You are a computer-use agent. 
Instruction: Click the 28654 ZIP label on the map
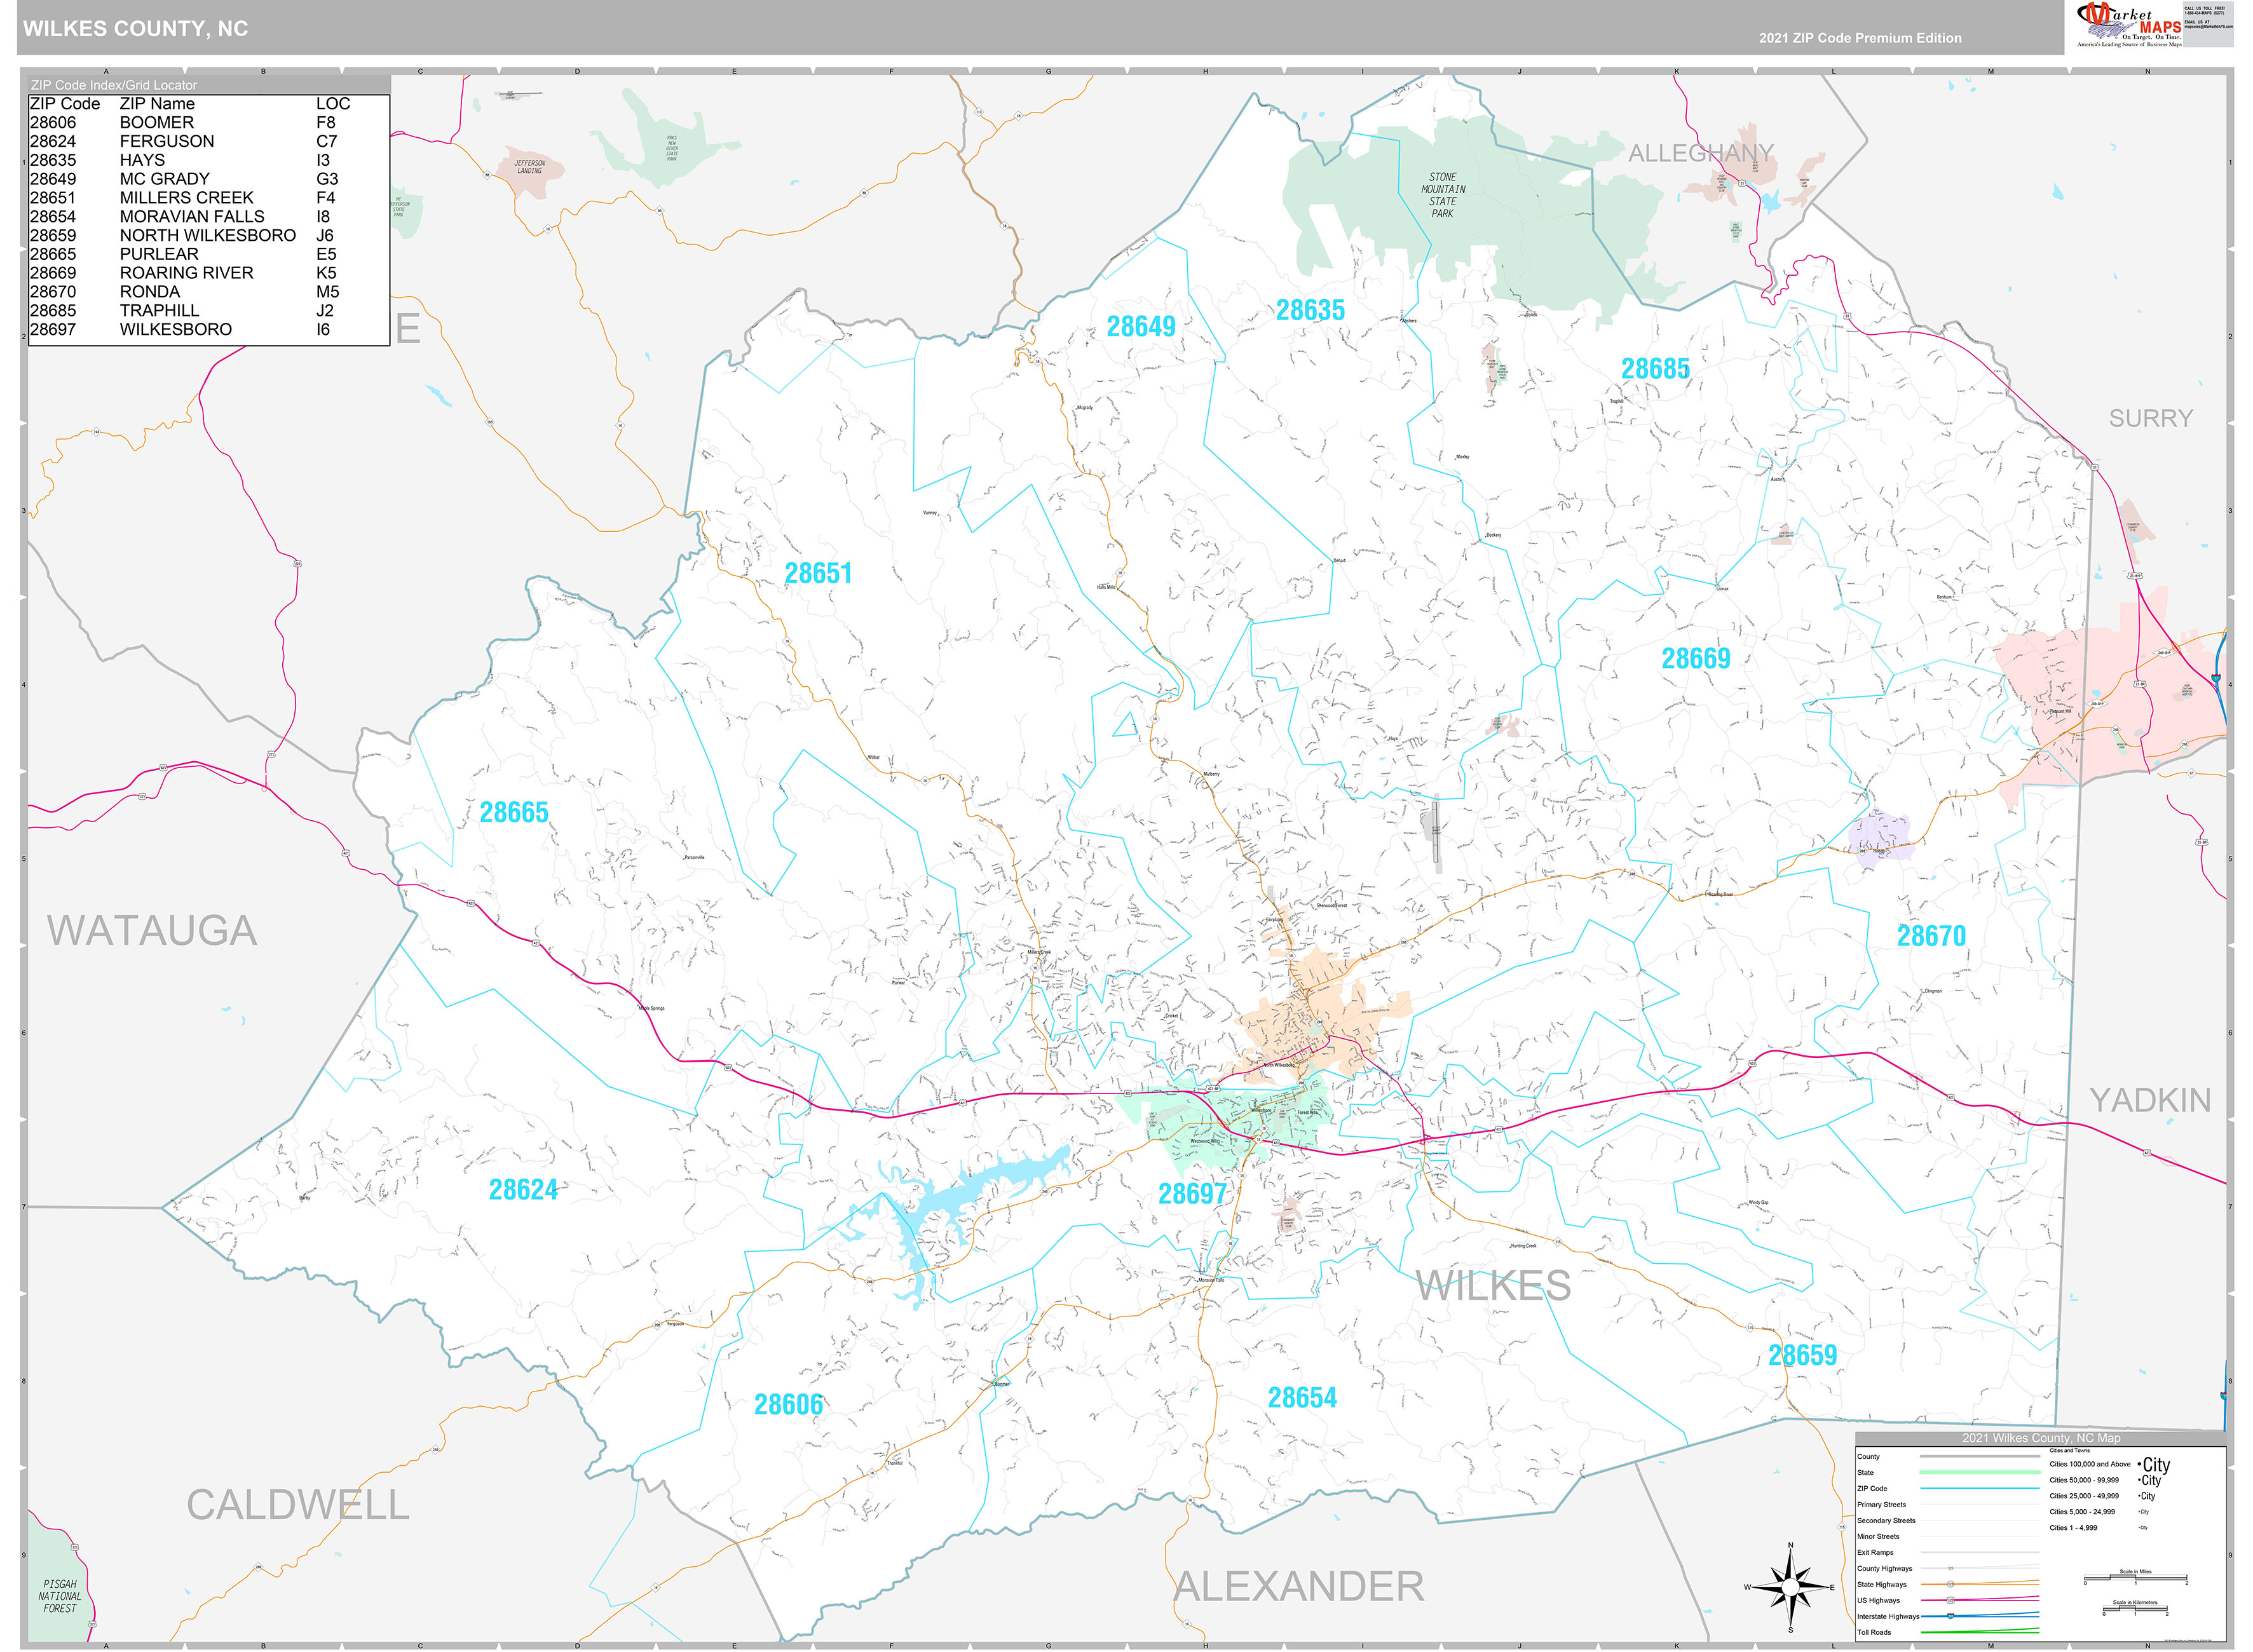1302,1398
